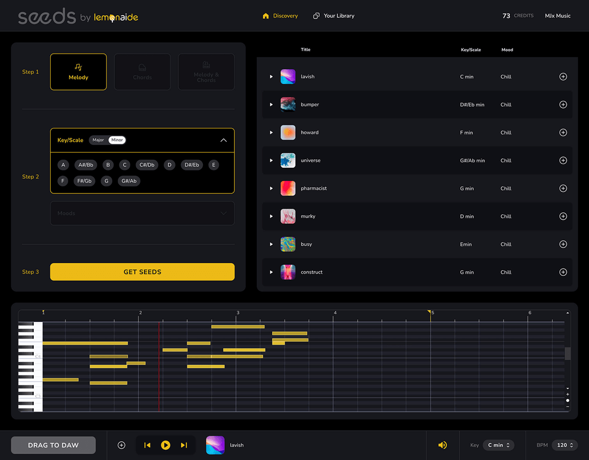The width and height of the screenshot is (589, 460).
Task: Expand the 'bumper' seed row preview arrow
Action: click(x=271, y=104)
